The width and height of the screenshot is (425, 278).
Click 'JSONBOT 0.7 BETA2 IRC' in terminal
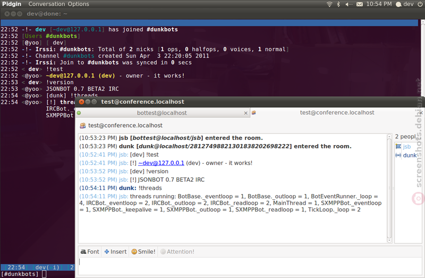coord(82,89)
